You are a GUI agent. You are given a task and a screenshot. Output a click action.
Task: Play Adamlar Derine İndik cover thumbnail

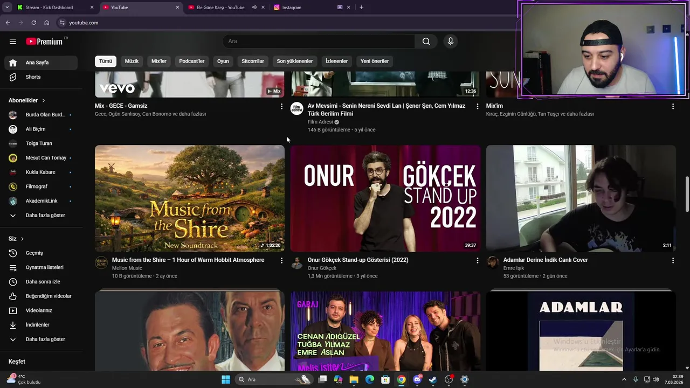click(581, 198)
